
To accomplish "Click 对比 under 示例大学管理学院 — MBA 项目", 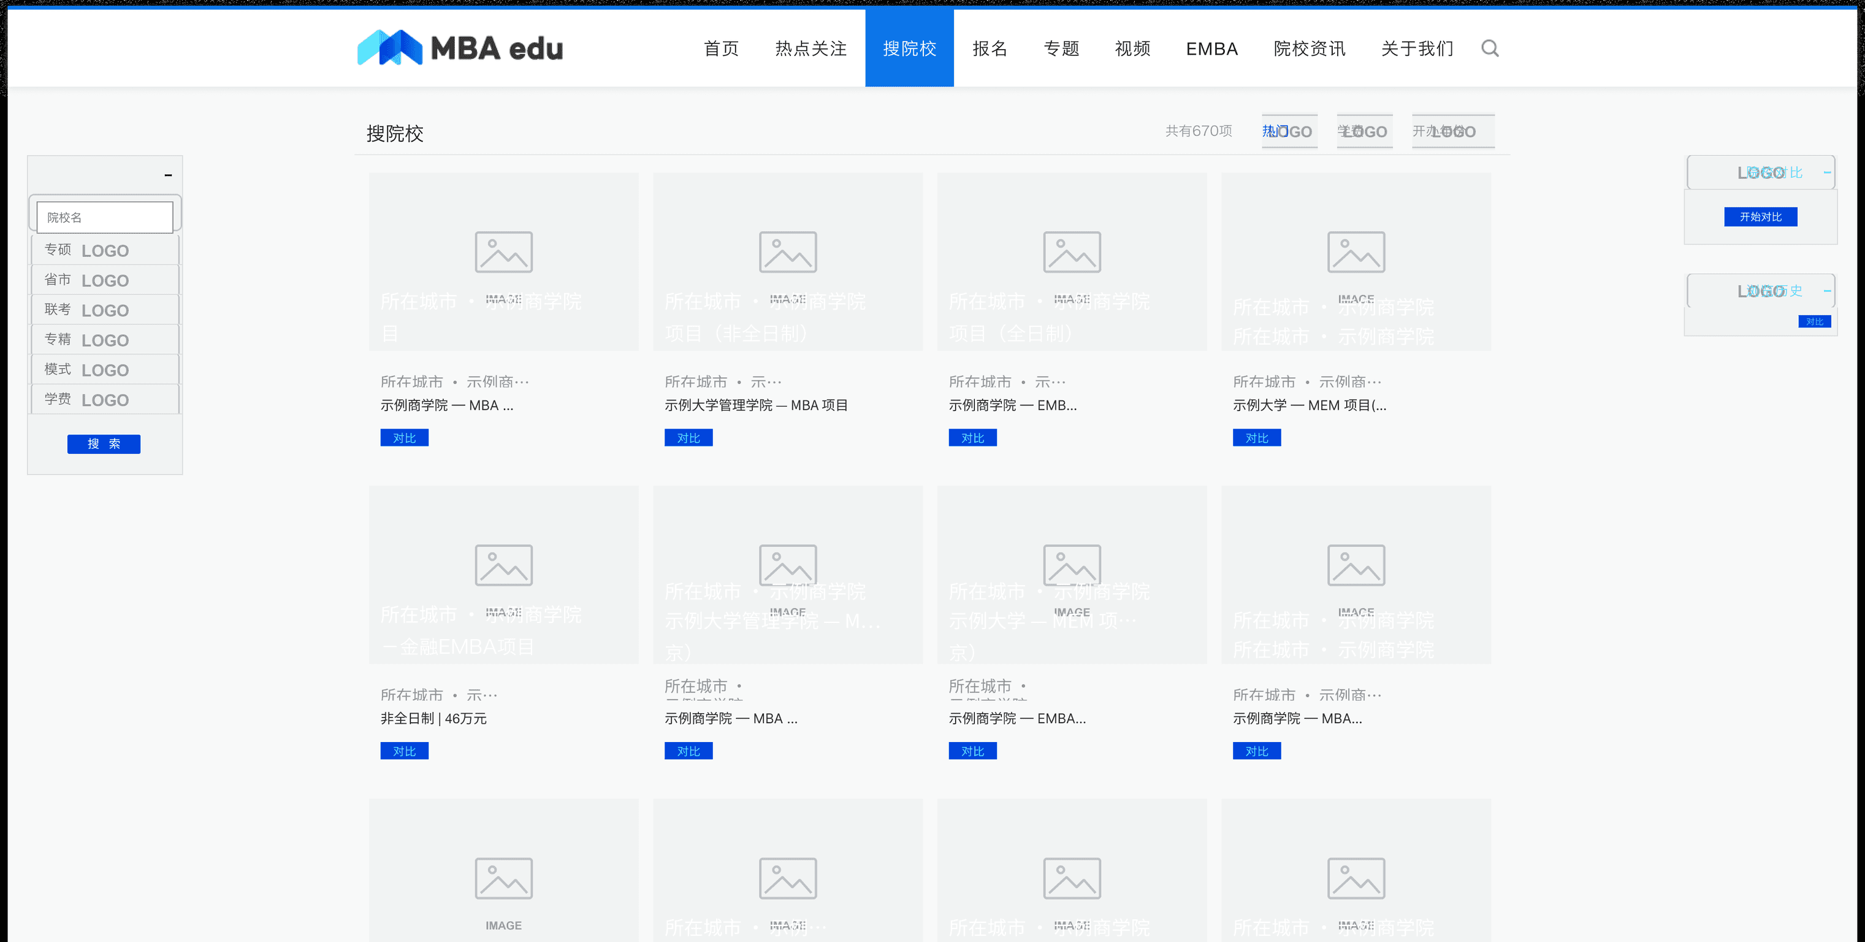I will coord(688,438).
